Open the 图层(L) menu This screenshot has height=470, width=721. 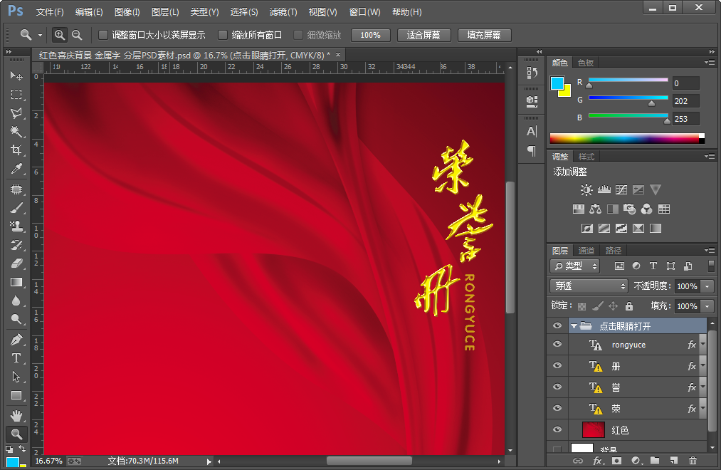pyautogui.click(x=165, y=12)
